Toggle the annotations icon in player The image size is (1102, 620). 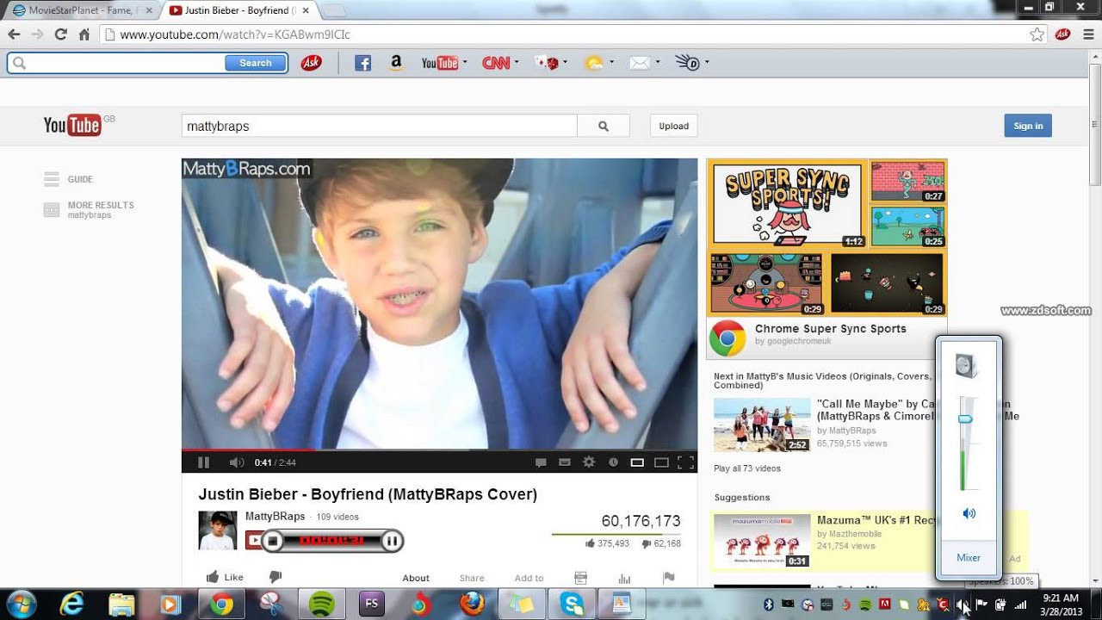(565, 462)
